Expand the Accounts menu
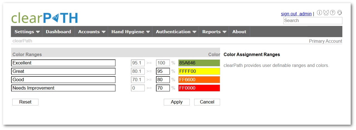 click(91, 32)
